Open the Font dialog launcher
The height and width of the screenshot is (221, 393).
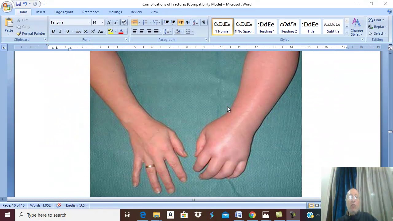click(126, 40)
